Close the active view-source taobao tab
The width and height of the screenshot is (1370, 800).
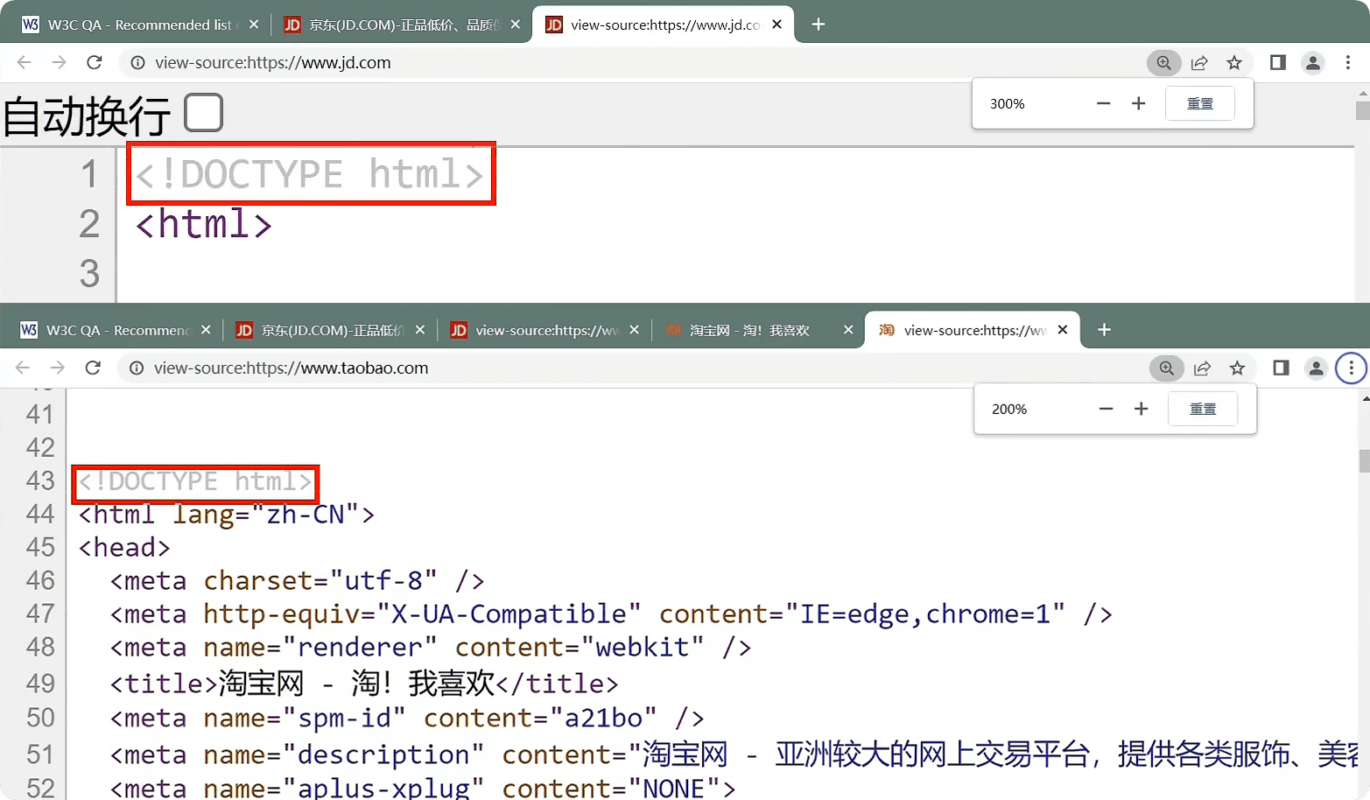[x=1063, y=330]
